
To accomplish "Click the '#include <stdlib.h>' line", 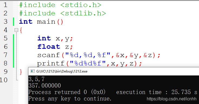I will point(63,13).
